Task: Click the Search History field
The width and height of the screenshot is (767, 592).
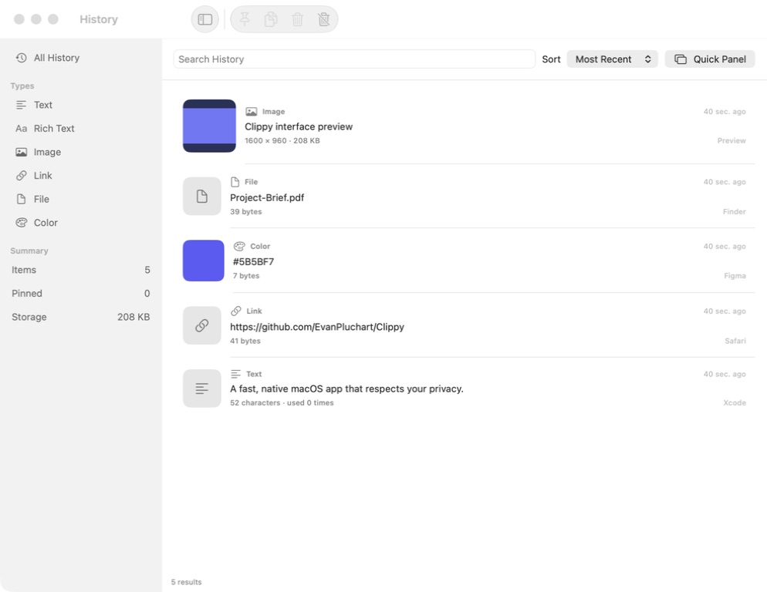Action: coord(354,59)
